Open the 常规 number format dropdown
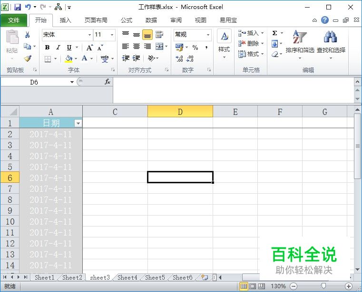The image size is (362, 292). 208,35
